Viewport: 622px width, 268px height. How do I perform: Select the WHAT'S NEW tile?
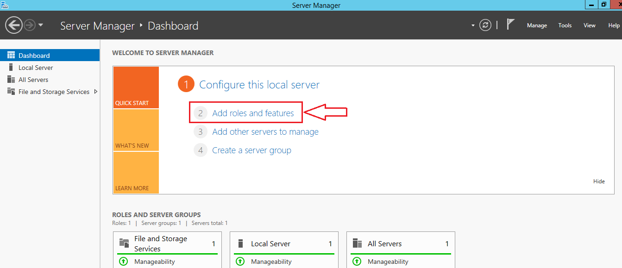[136, 130]
